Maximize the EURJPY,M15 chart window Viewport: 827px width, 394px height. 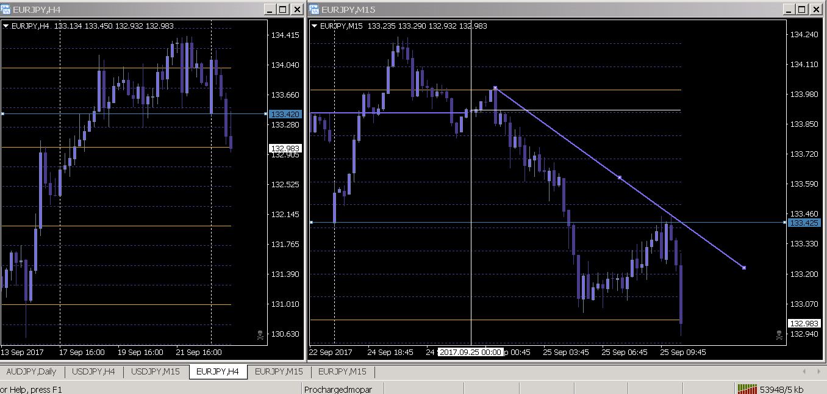801,9
